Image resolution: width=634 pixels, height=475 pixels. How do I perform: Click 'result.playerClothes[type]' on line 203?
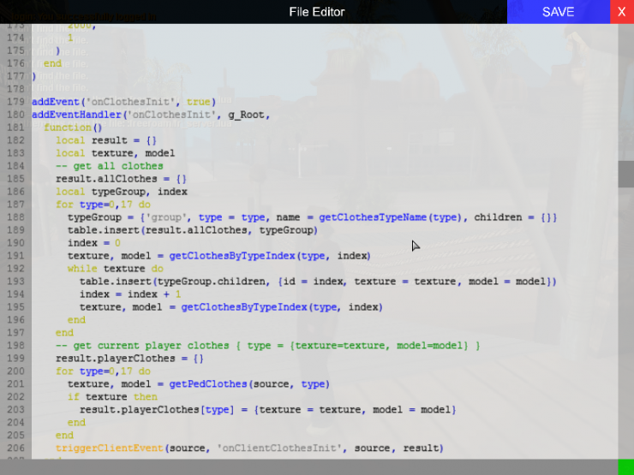[x=157, y=410]
